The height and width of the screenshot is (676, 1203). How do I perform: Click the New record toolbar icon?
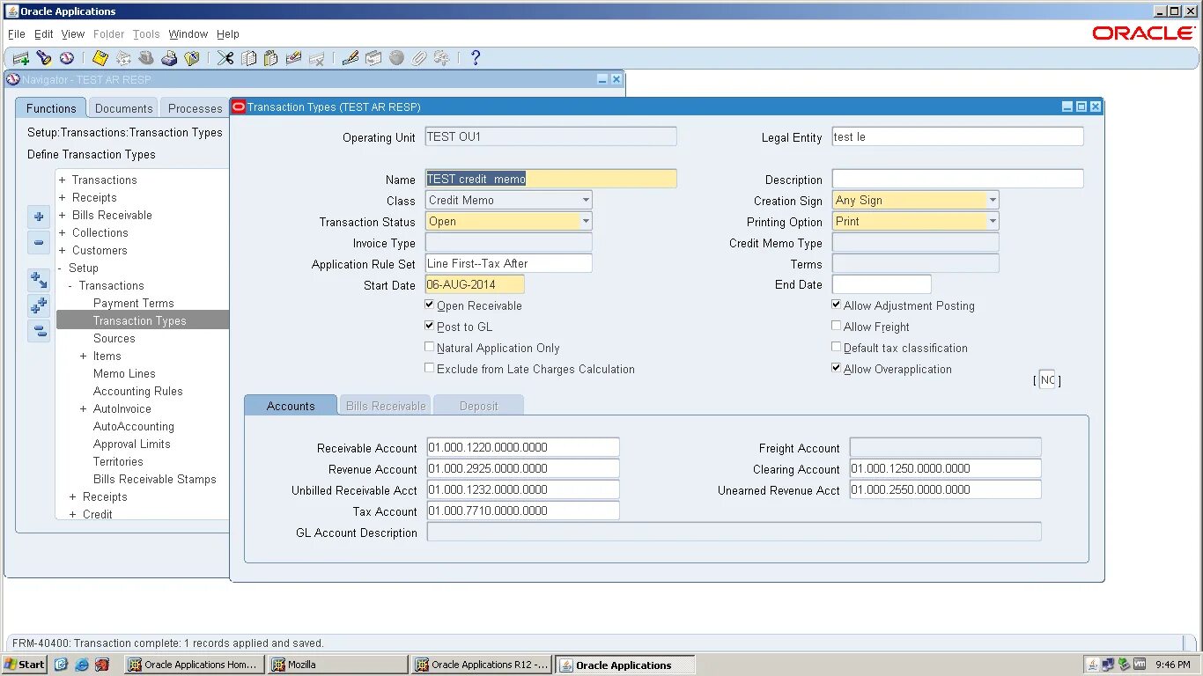(20, 58)
